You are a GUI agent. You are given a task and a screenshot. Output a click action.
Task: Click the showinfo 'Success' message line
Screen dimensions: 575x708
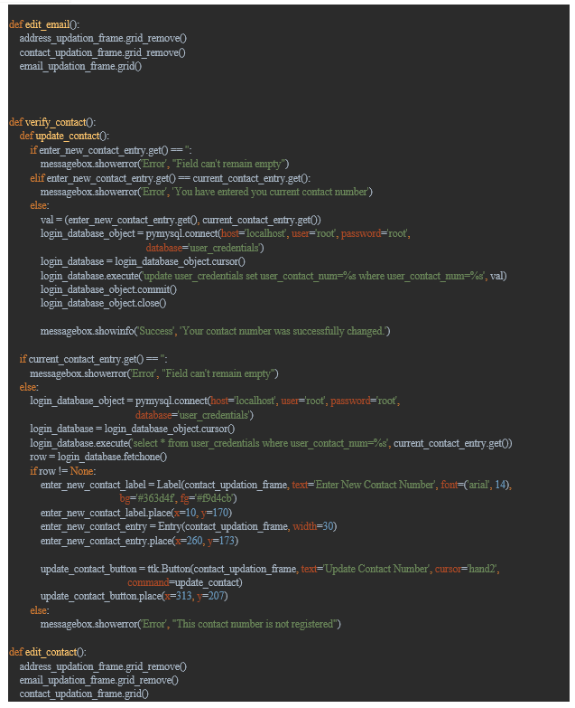coord(216,331)
